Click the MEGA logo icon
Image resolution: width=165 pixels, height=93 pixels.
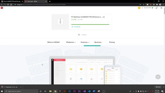(x=2, y=8)
